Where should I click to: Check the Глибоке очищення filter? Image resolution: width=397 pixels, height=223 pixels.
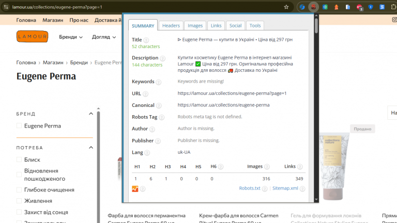tap(19, 189)
